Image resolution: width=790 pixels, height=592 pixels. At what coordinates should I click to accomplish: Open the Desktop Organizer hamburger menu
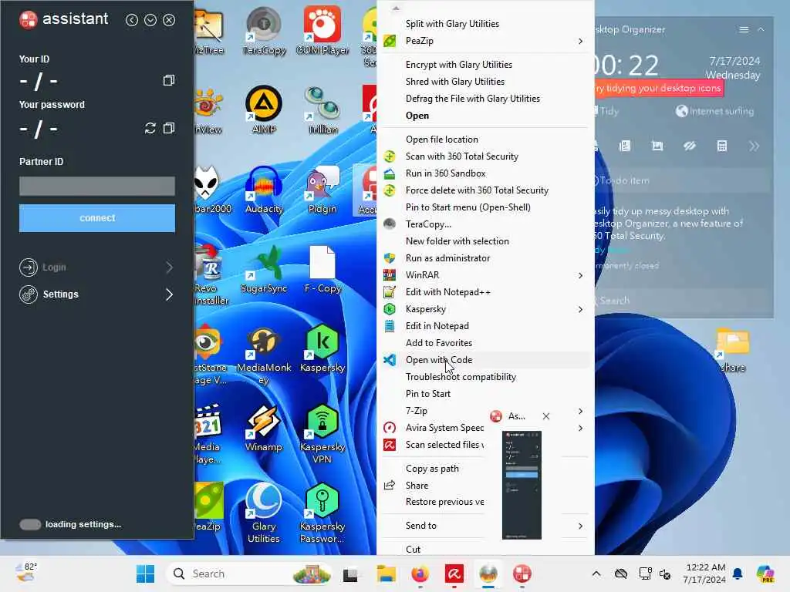(744, 30)
